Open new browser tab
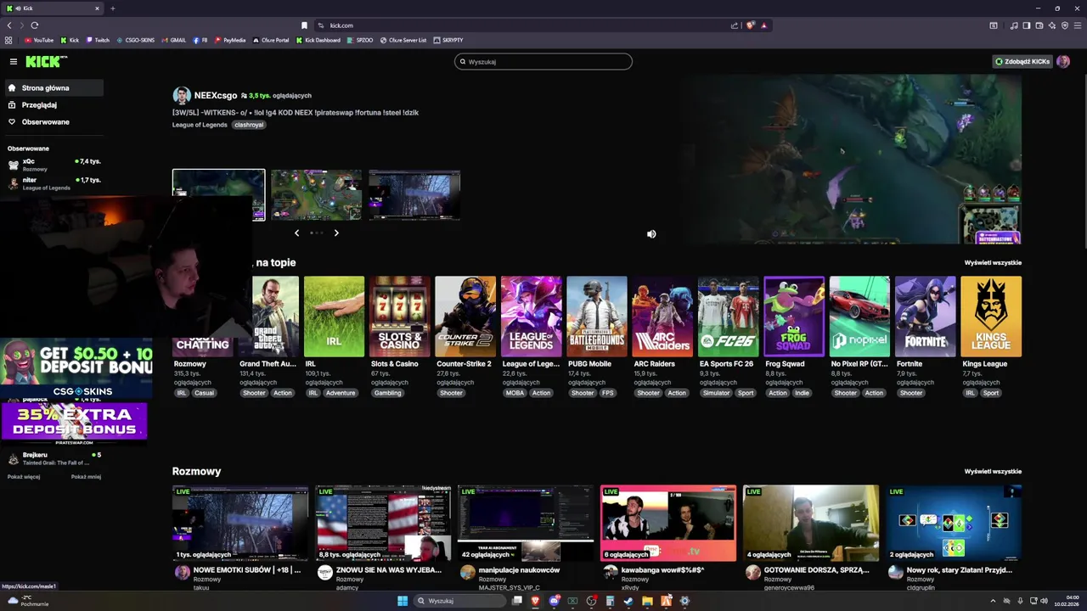Image resolution: width=1087 pixels, height=611 pixels. 112,8
